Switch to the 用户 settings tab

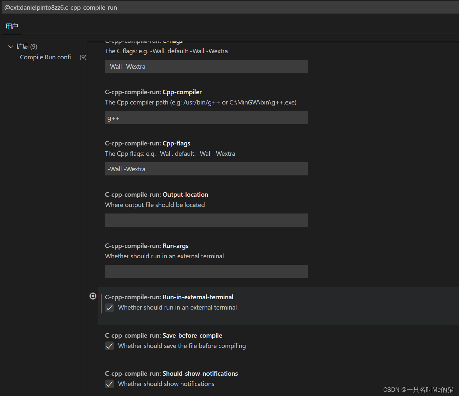[x=12, y=26]
